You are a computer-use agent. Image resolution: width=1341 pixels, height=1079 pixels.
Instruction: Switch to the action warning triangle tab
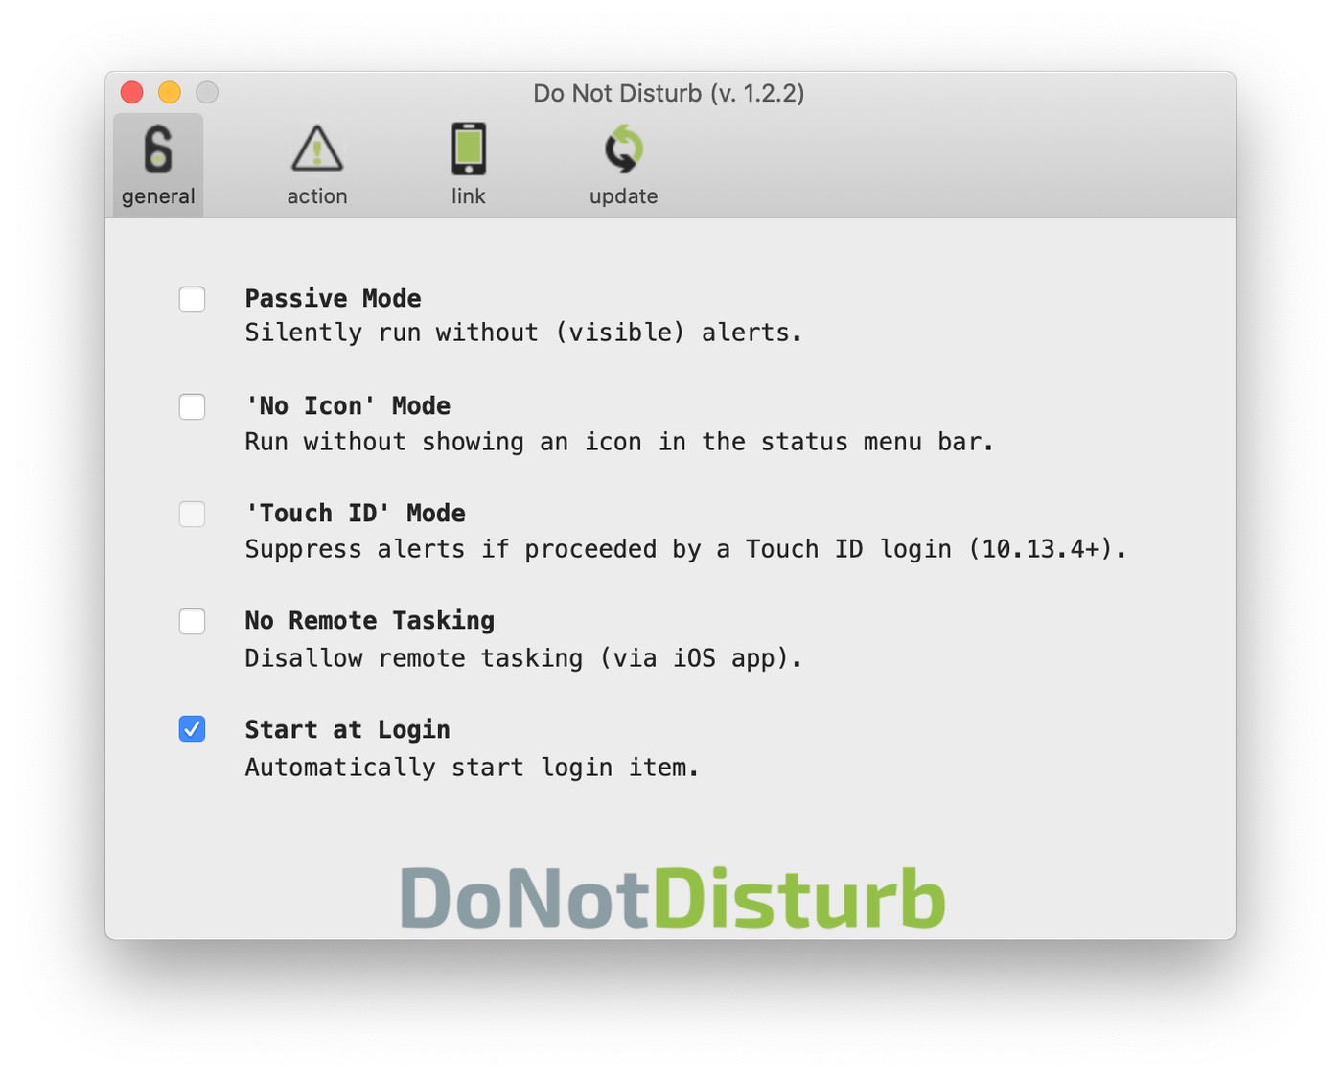[317, 165]
